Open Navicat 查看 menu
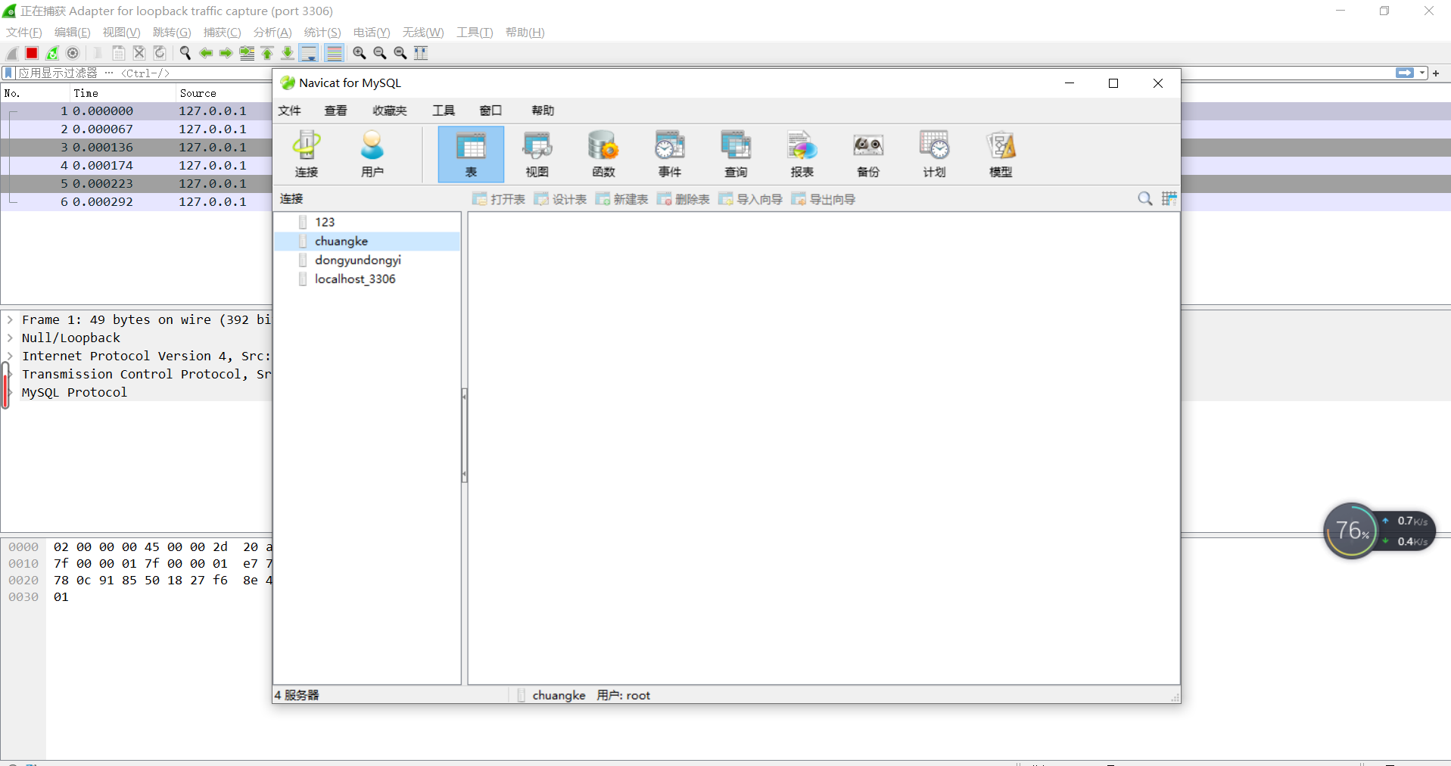This screenshot has width=1451, height=766. pyautogui.click(x=336, y=111)
